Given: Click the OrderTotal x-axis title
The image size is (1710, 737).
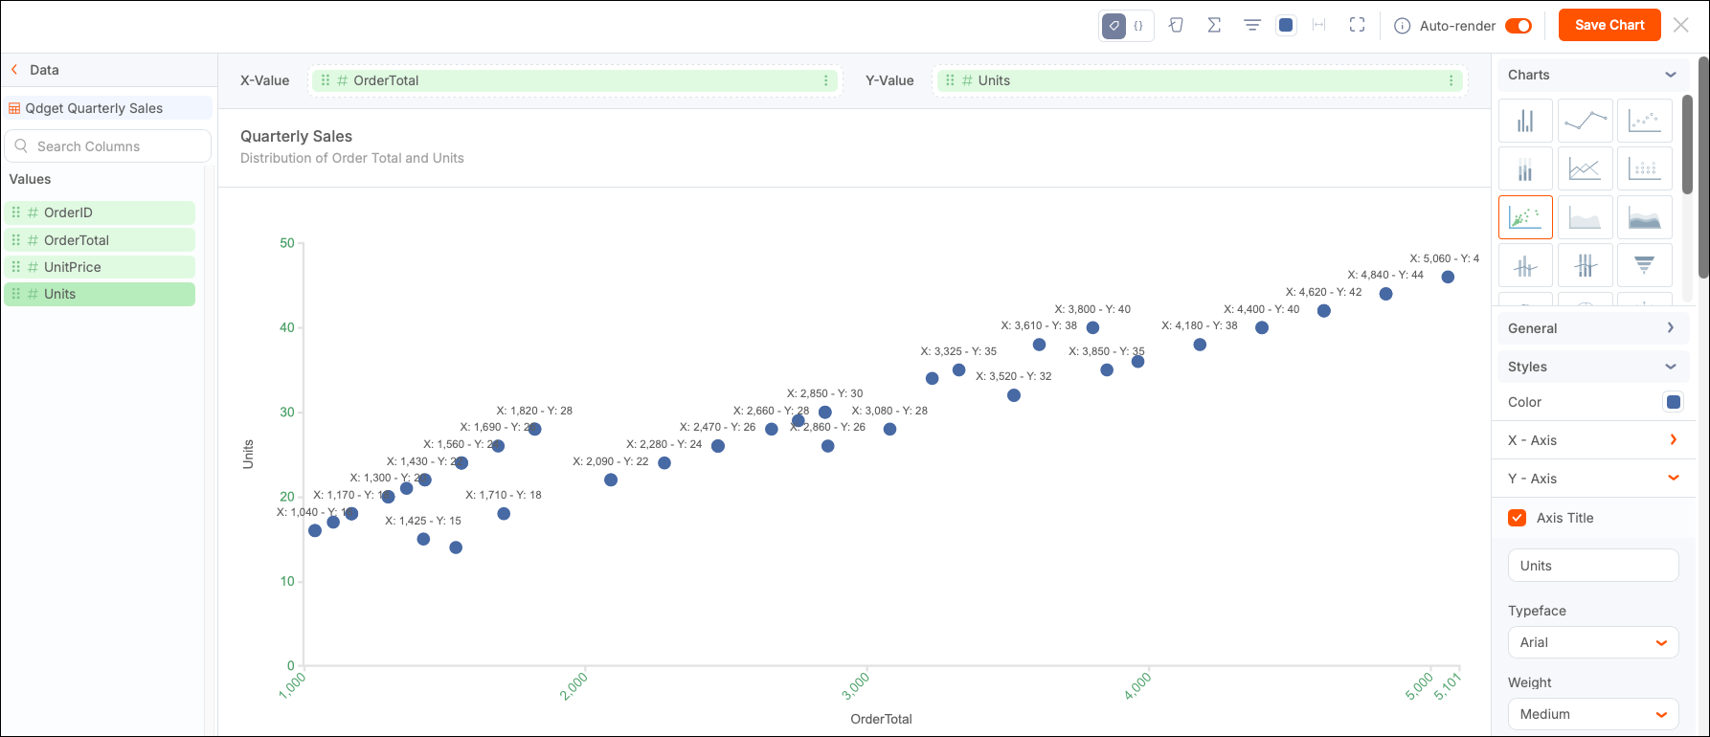Looking at the screenshot, I should (881, 719).
